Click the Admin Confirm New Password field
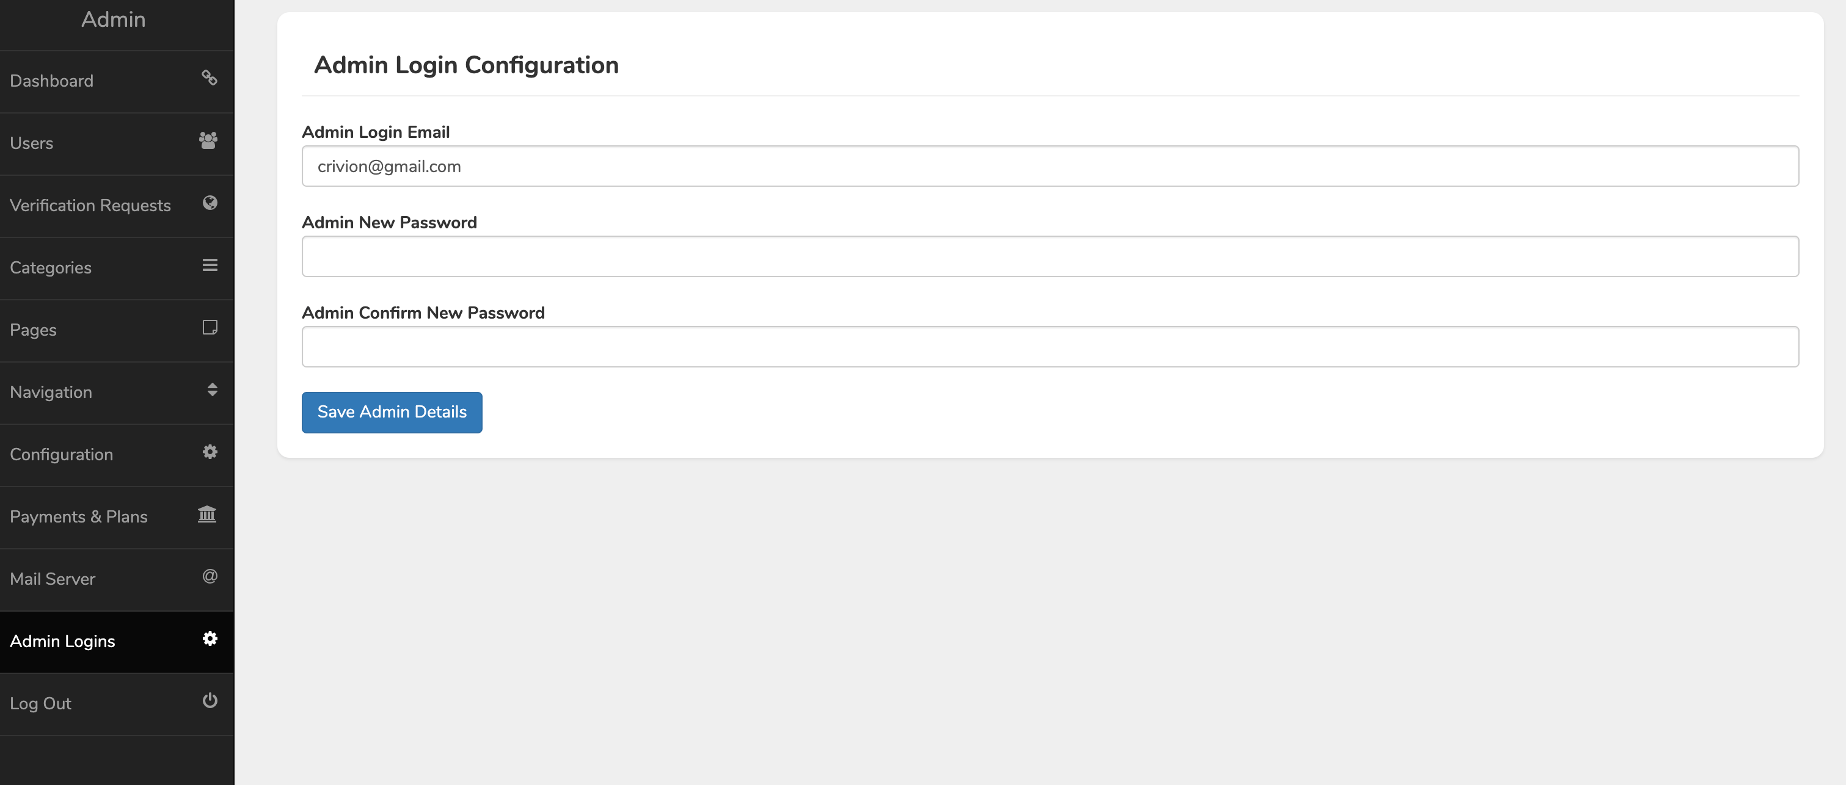 click(1050, 346)
